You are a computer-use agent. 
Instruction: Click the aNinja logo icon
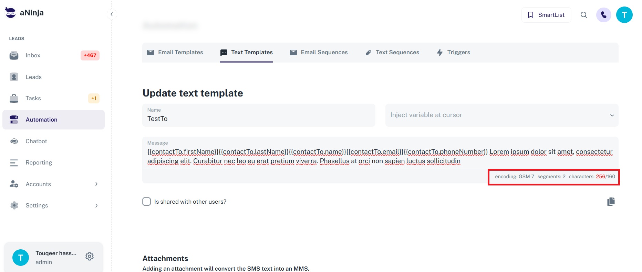point(10,13)
